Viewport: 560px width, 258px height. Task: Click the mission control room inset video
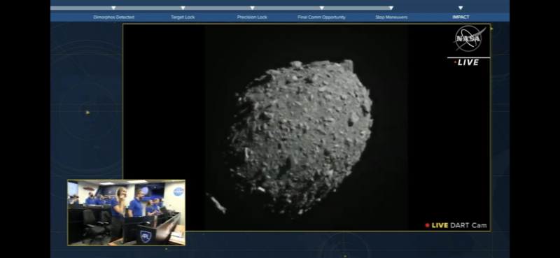[127, 213]
